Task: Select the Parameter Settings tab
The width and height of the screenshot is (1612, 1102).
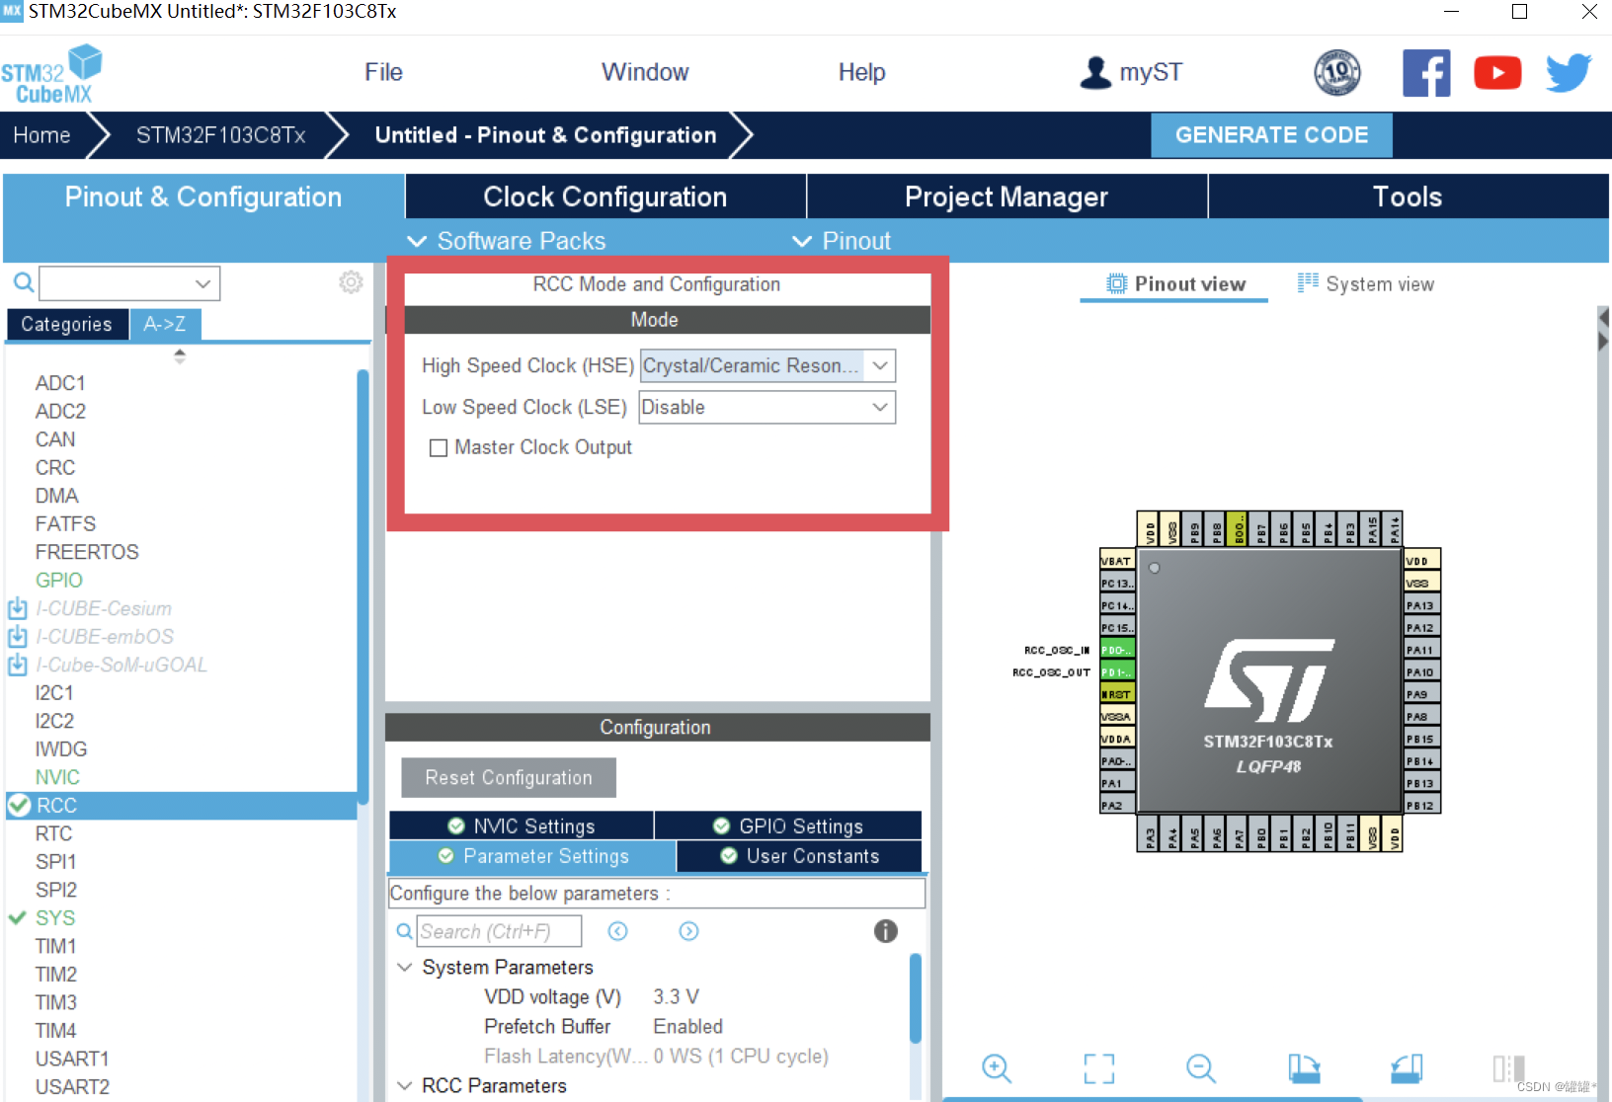Action: click(533, 856)
